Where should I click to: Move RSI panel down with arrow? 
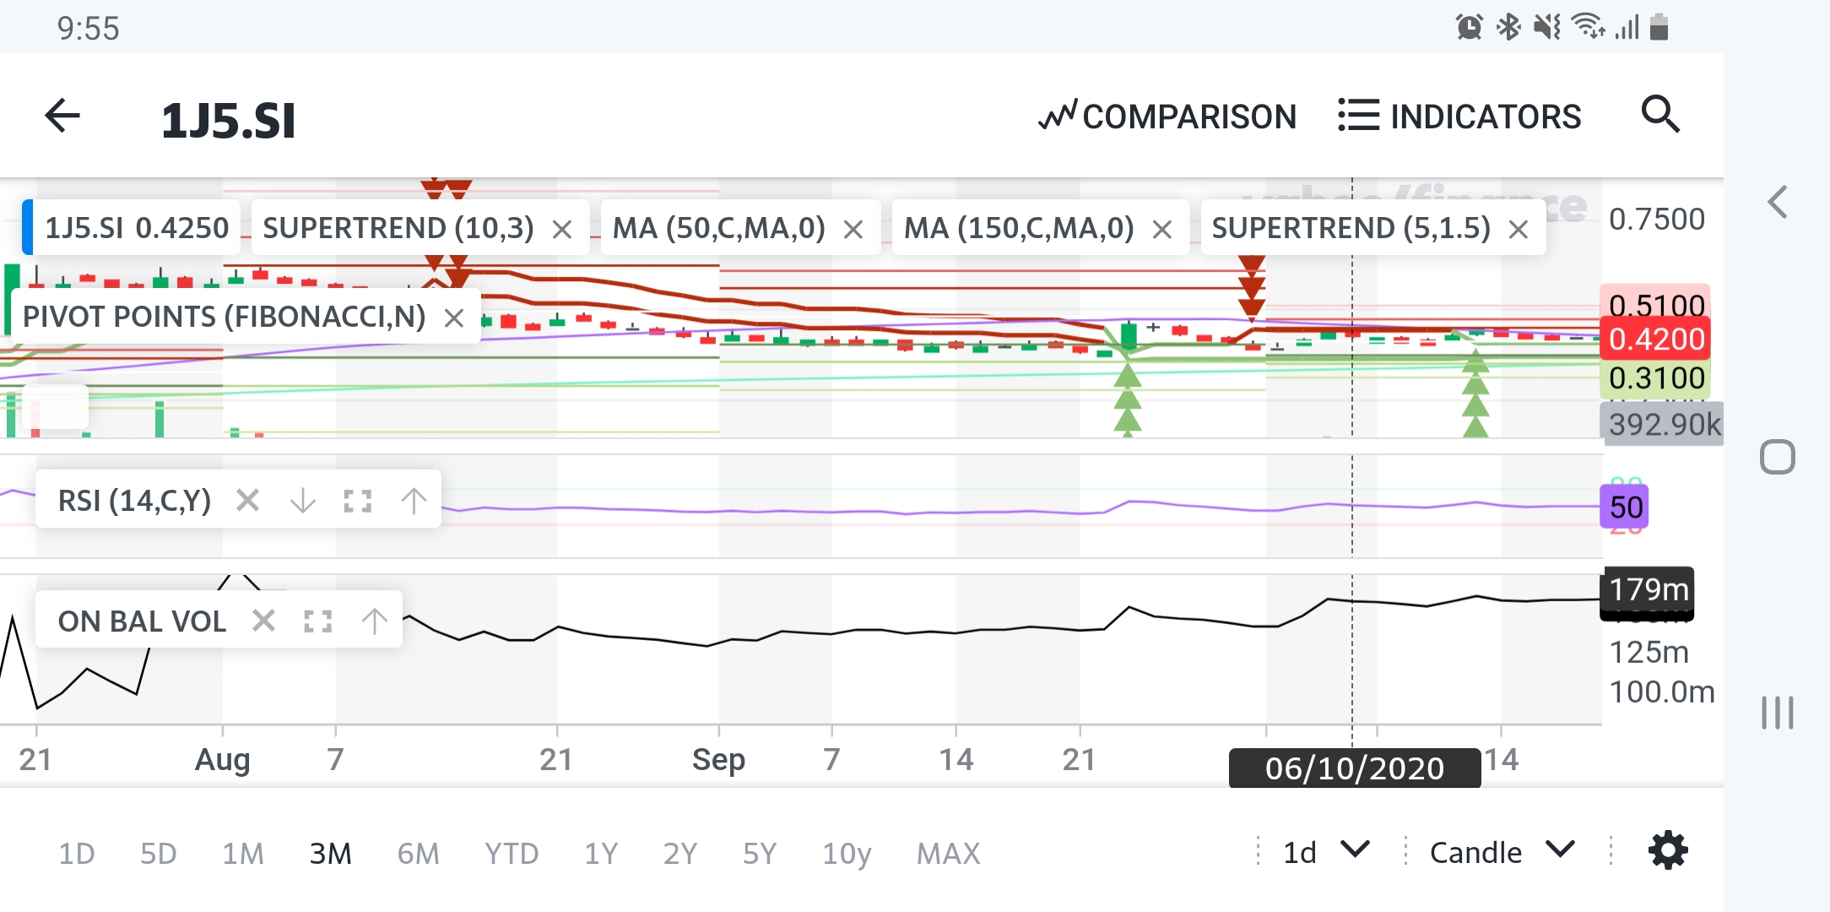(x=302, y=501)
